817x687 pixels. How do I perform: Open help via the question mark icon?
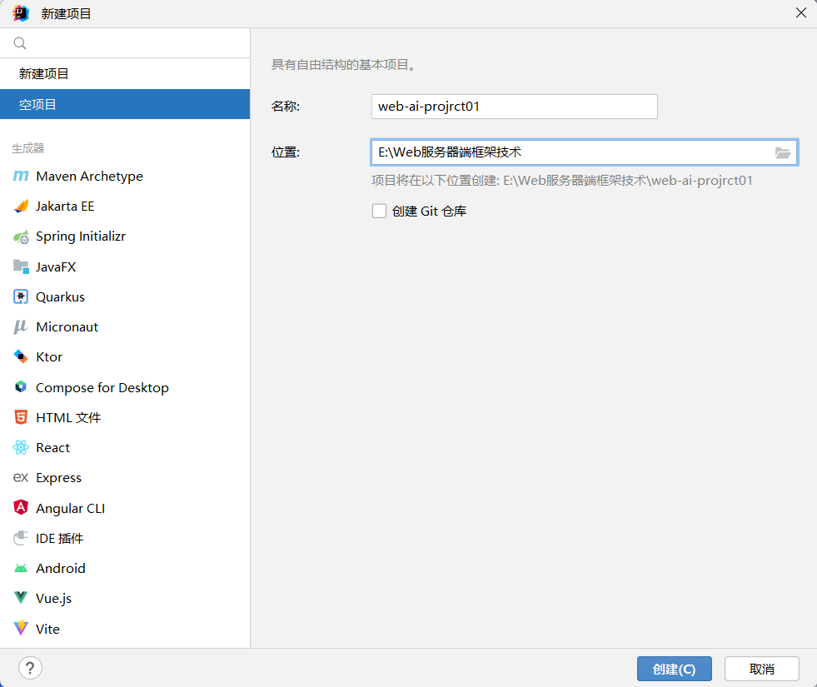[x=30, y=668]
